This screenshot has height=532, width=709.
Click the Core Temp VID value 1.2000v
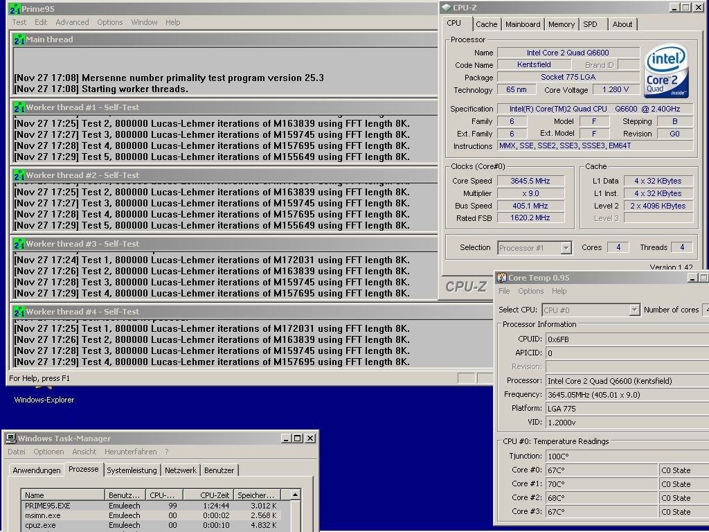click(627, 422)
